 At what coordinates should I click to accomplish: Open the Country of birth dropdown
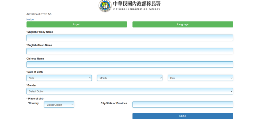pyautogui.click(x=59, y=105)
